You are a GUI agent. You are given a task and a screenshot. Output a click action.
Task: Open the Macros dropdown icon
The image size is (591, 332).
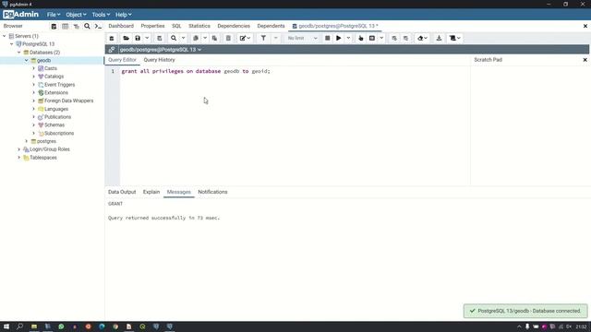(x=455, y=38)
